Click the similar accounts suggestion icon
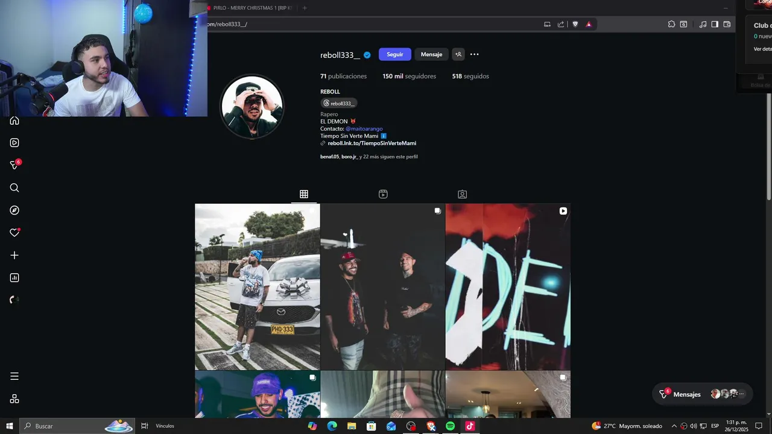 click(458, 54)
